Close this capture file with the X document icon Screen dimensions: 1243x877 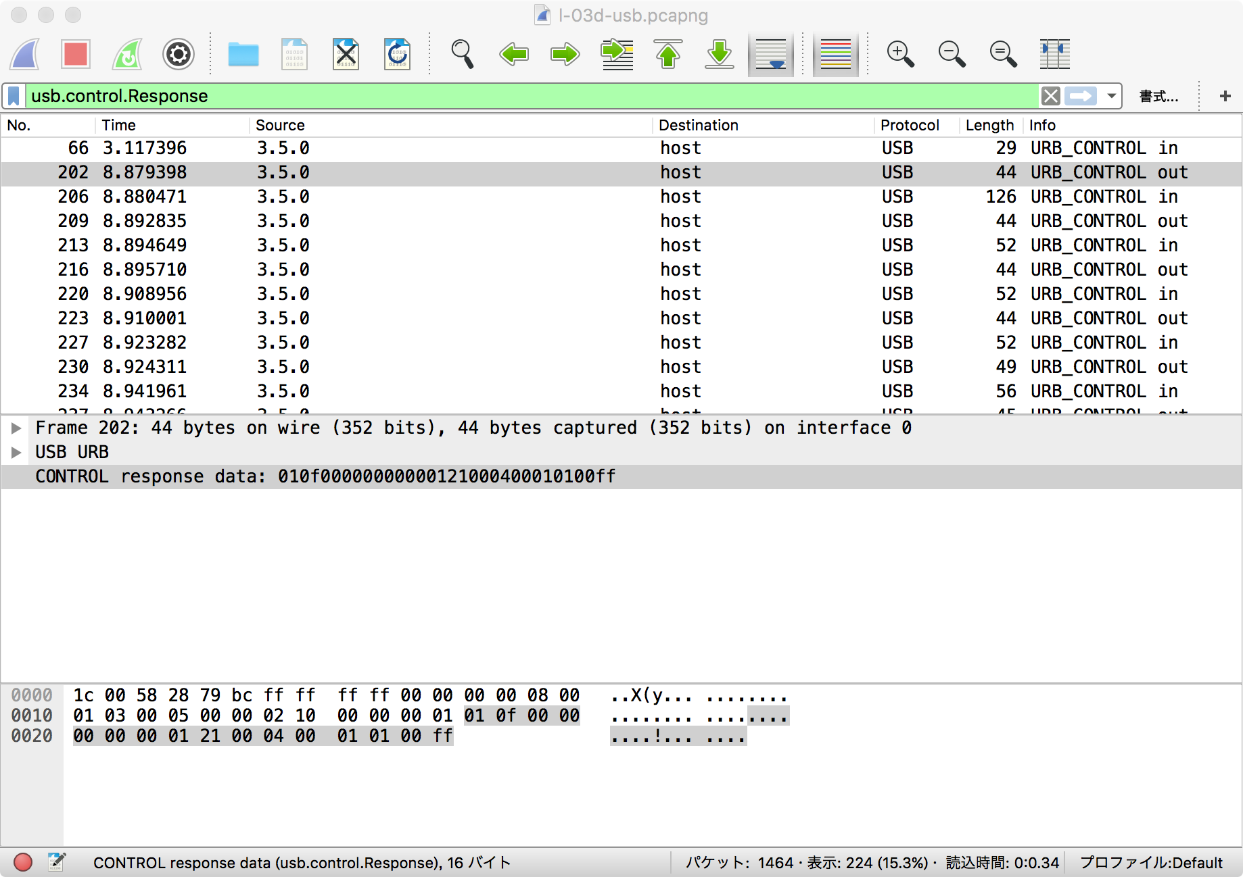coord(346,54)
